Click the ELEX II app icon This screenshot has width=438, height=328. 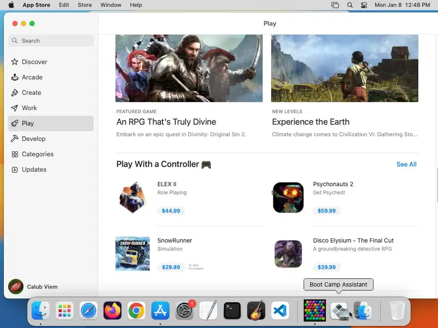(133, 197)
